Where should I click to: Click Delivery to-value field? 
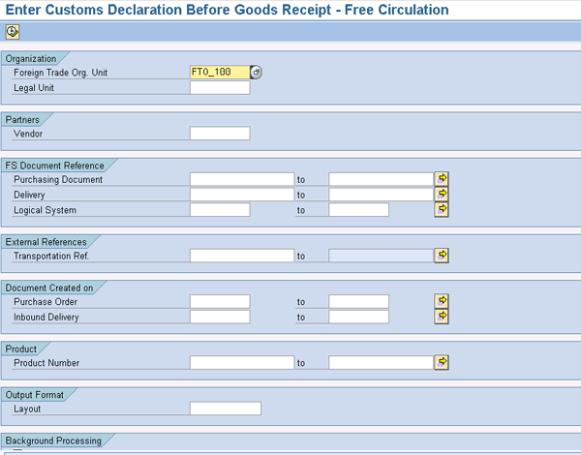[381, 195]
